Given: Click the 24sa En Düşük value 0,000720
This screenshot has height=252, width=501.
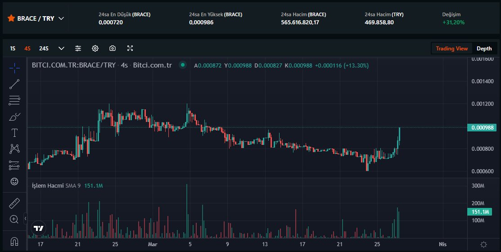Looking at the screenshot, I should click(x=111, y=22).
